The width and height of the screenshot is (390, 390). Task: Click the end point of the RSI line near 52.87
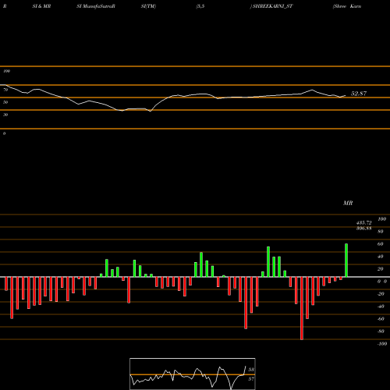click(x=346, y=95)
